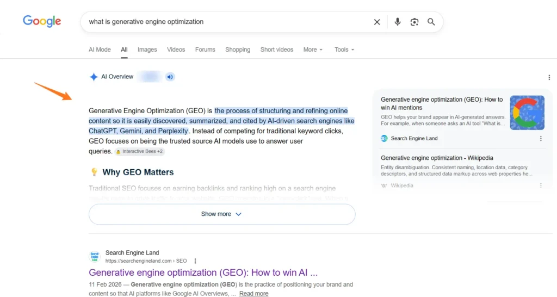Screen dimensions: 557x297
Task: Click the Wikipedia W favicon
Action: point(384,185)
